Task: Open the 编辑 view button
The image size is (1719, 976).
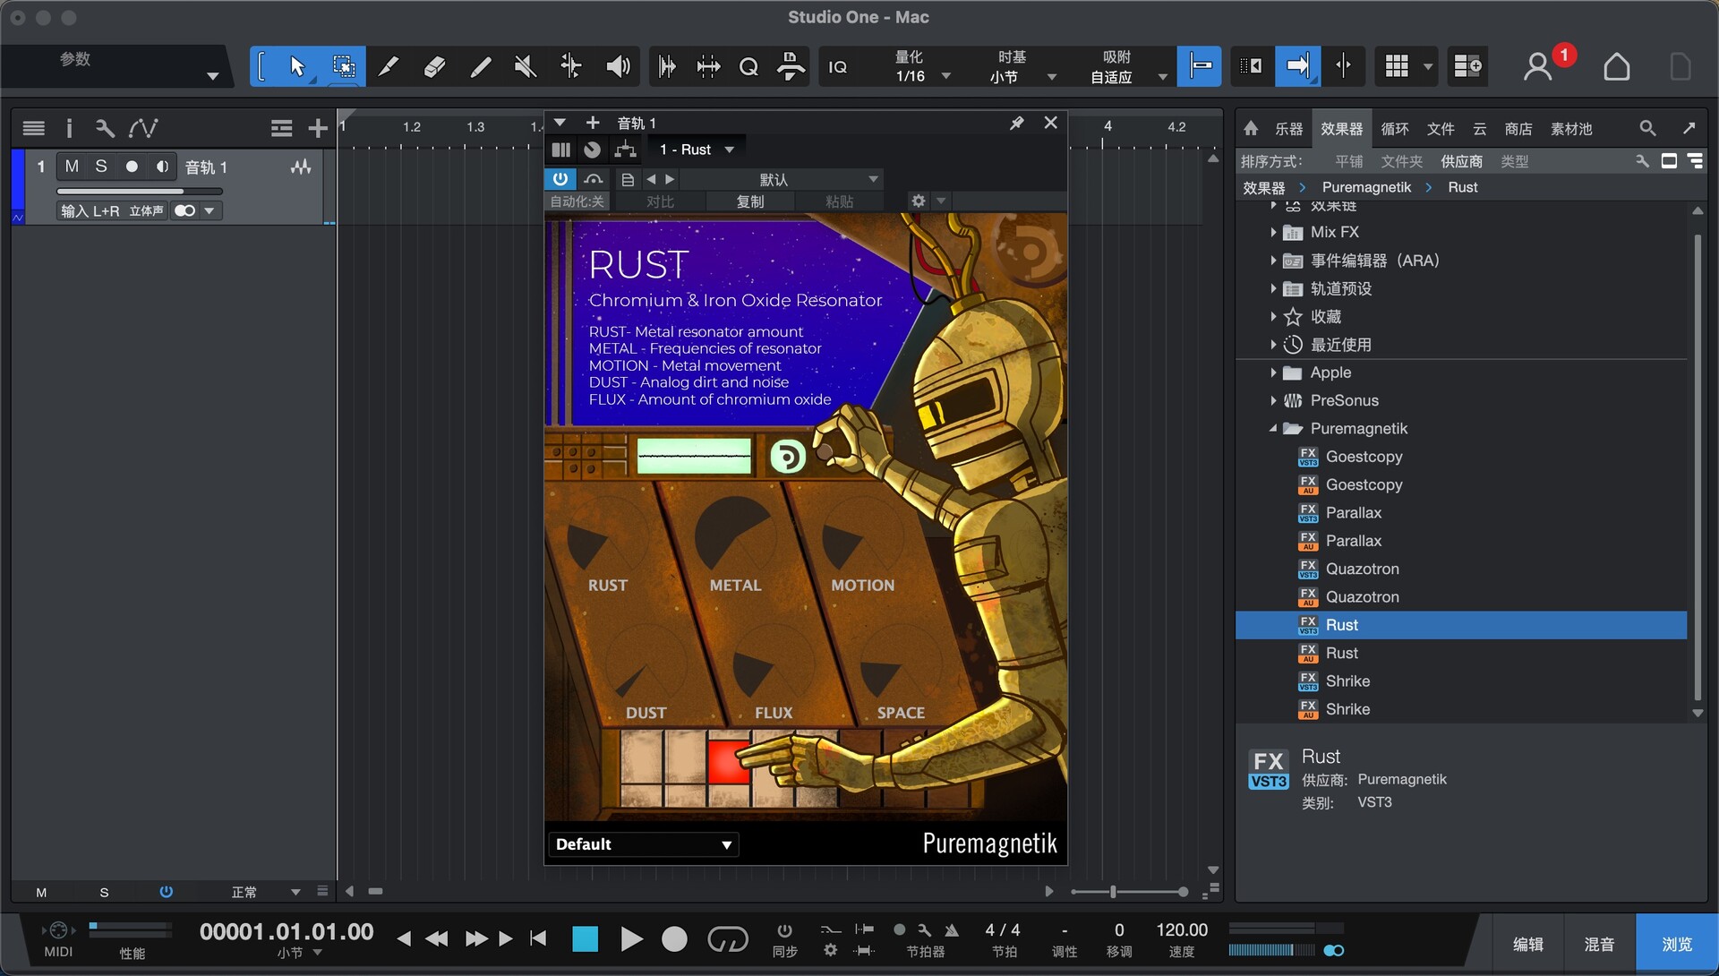Action: point(1527,944)
